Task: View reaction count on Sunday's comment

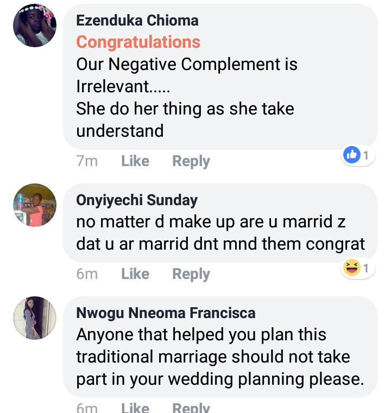Action: 366,268
